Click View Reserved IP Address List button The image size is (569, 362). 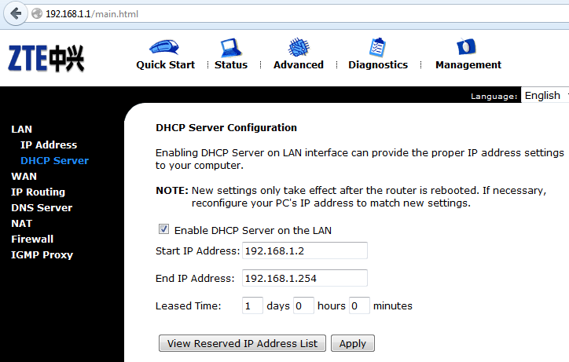point(242,344)
